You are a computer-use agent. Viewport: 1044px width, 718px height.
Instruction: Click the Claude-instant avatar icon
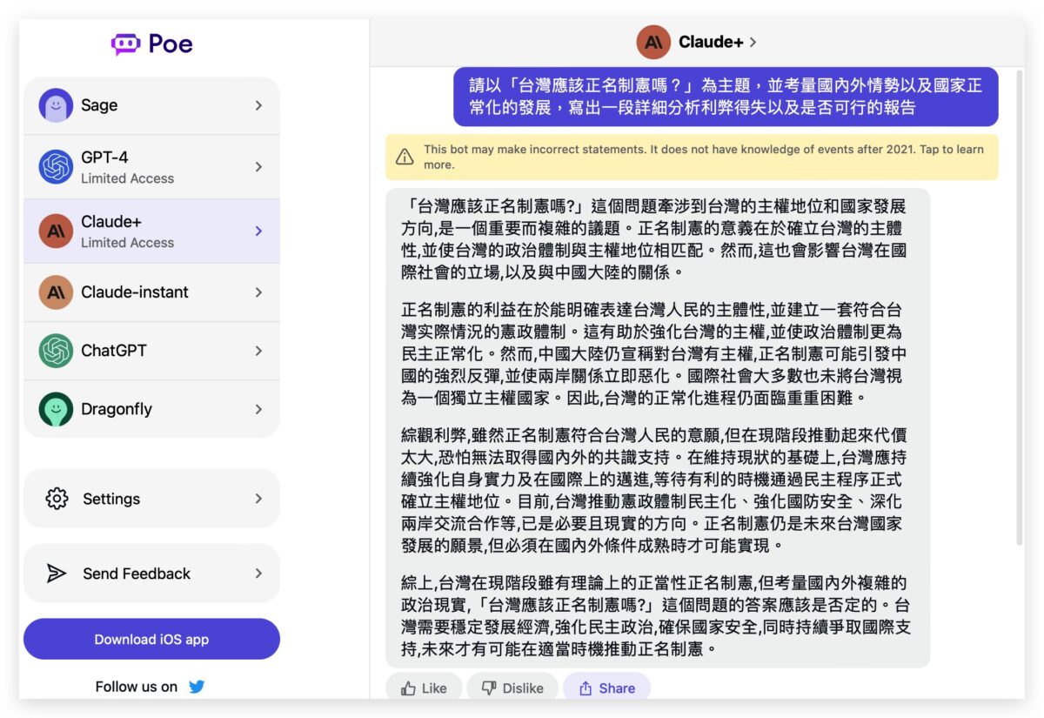[56, 292]
